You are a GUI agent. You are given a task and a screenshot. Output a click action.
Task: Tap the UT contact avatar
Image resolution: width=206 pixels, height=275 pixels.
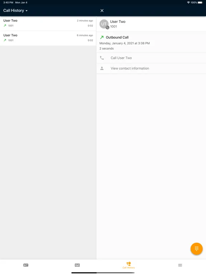[104, 24]
